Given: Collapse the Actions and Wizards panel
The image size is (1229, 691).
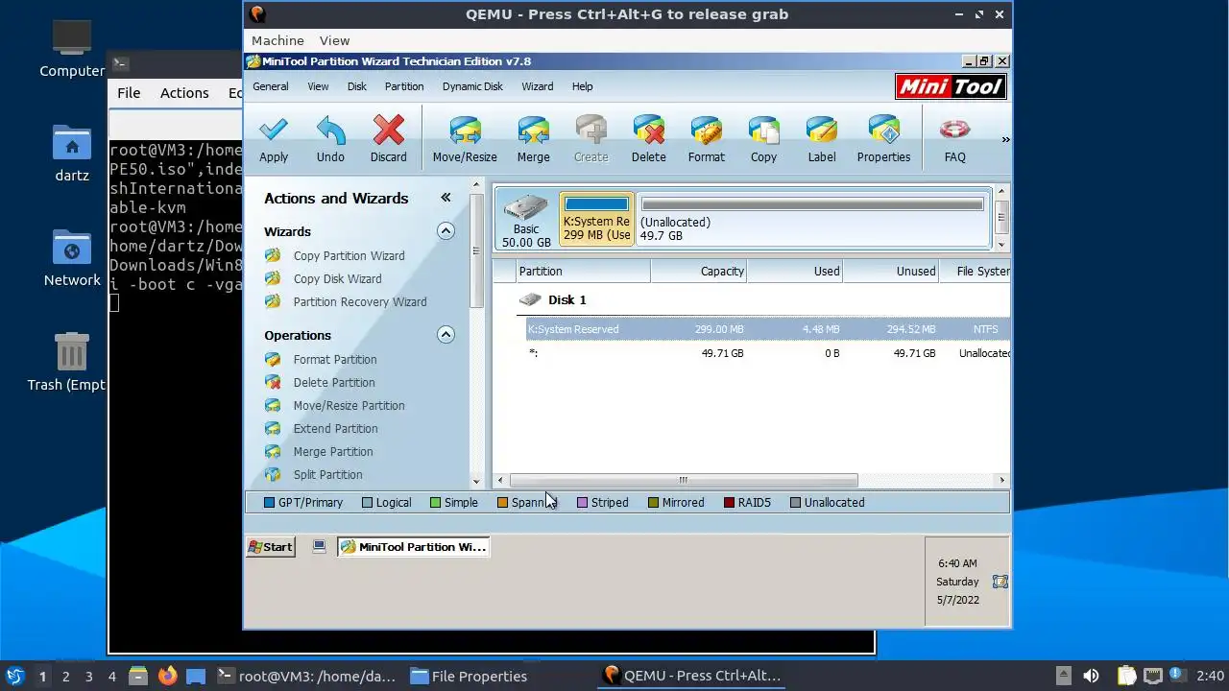Looking at the screenshot, I should coord(446,198).
